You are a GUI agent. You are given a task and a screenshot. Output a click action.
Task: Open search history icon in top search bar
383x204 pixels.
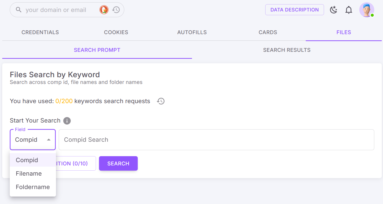coord(116,10)
